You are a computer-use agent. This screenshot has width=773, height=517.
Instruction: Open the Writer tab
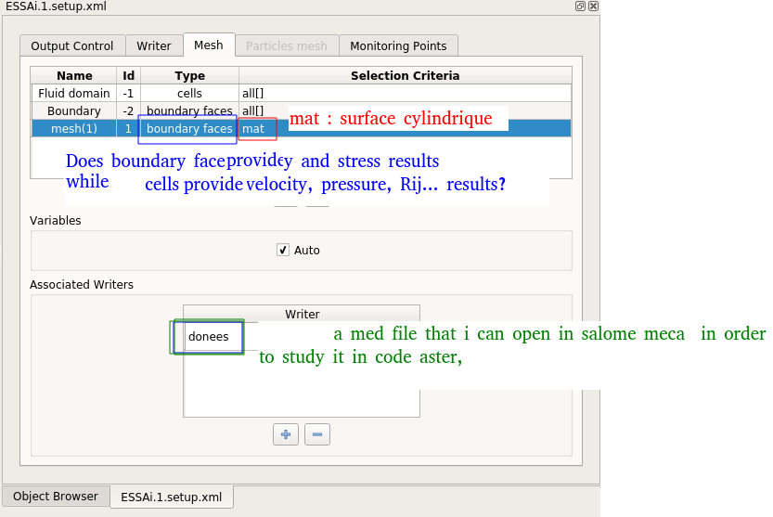154,45
